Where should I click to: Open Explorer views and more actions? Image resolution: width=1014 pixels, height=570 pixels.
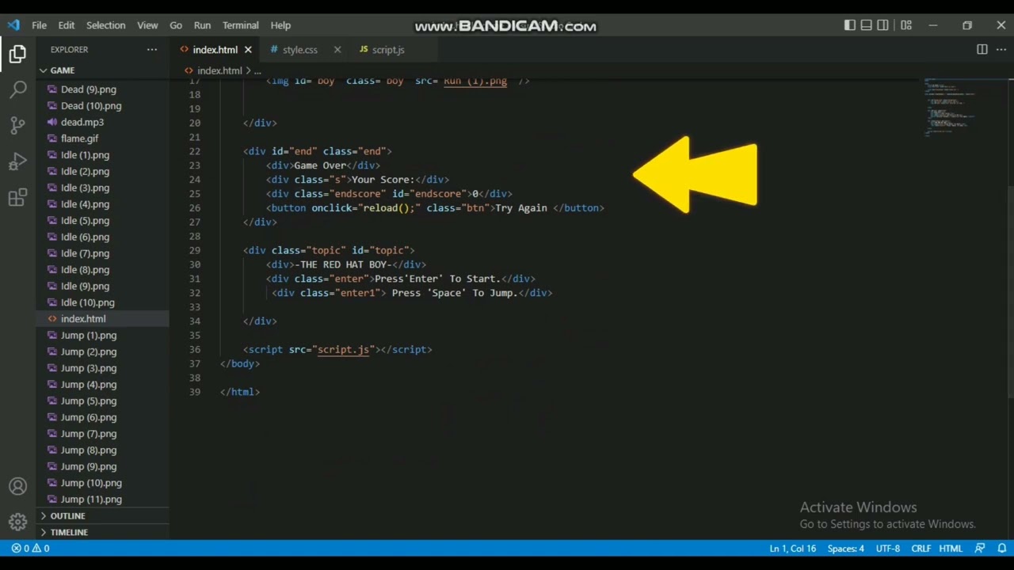[151, 49]
